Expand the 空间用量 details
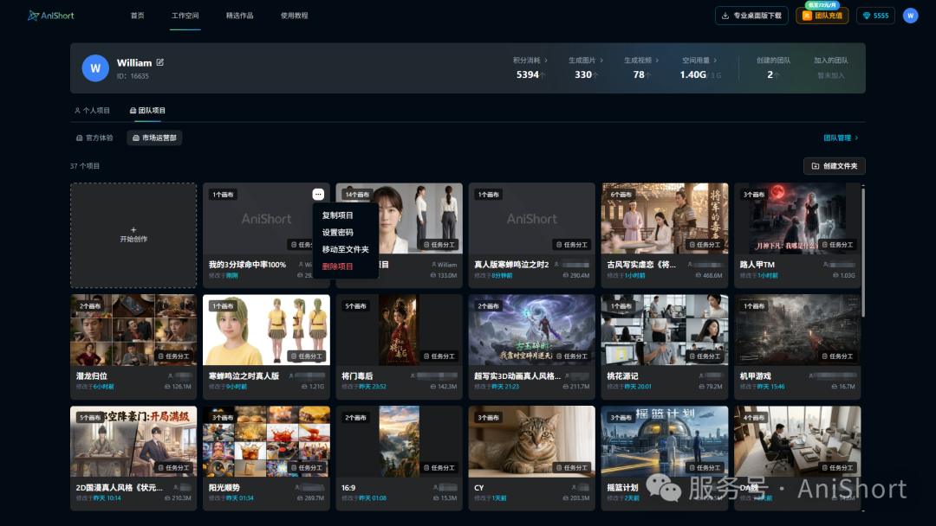The image size is (936, 526). point(699,61)
